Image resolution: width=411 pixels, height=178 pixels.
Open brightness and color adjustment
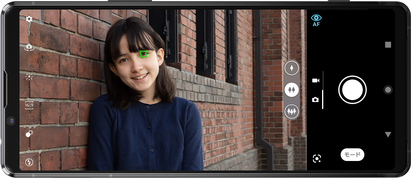tap(29, 77)
